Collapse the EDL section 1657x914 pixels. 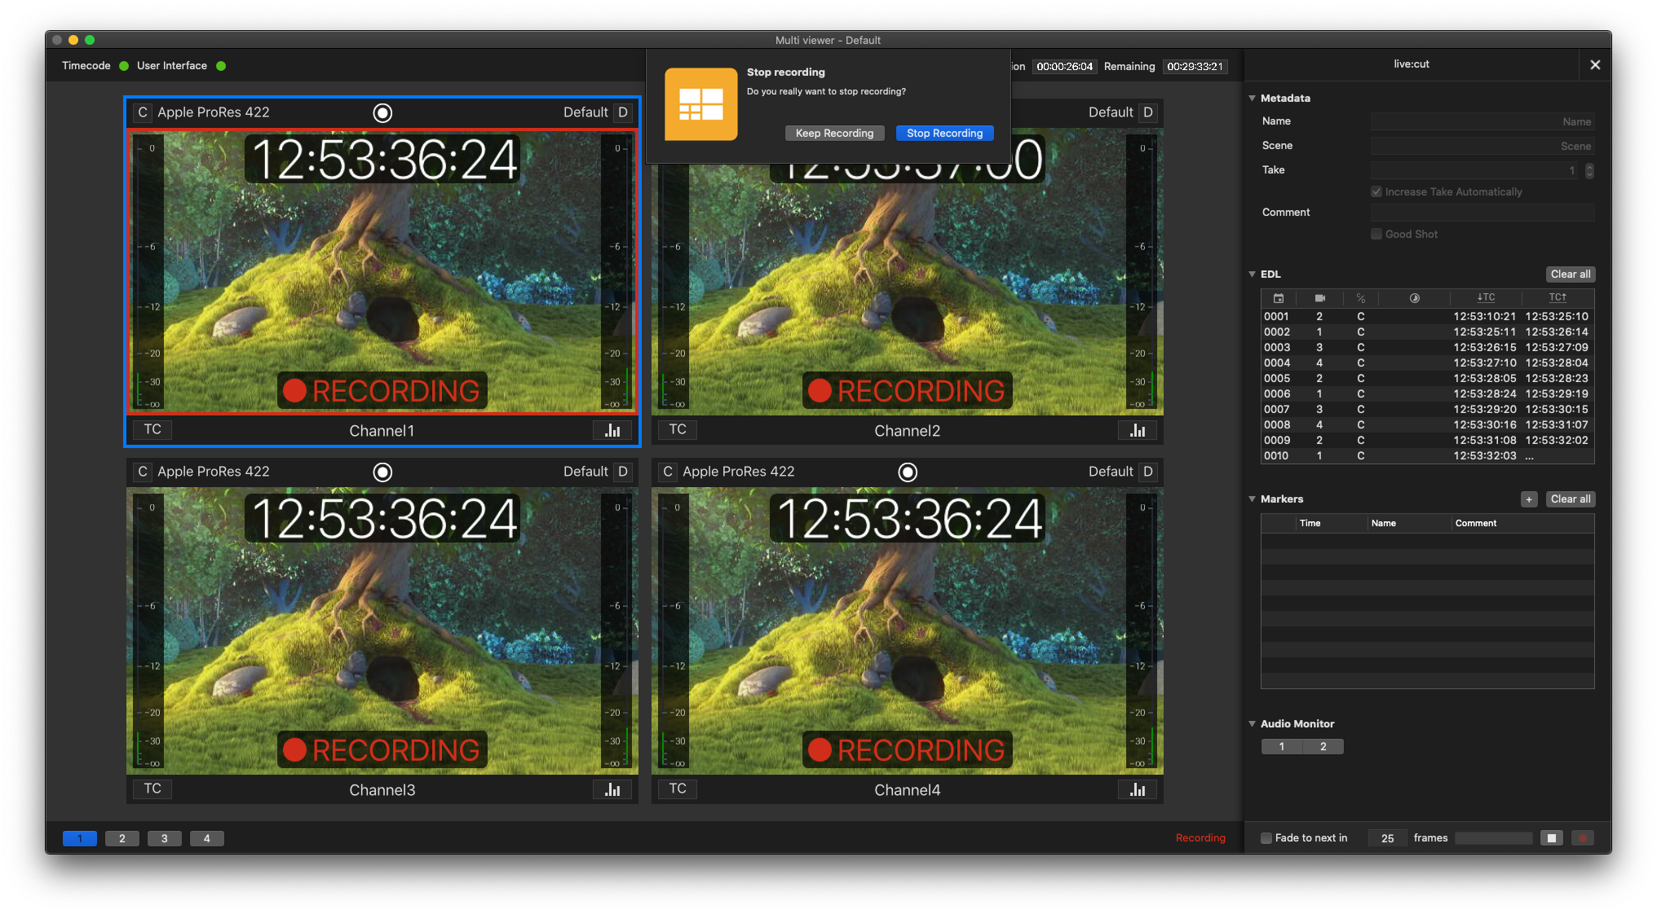[x=1253, y=275]
